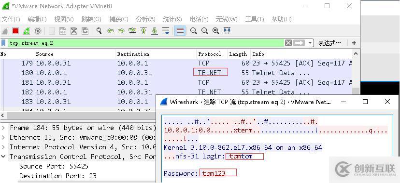The height and width of the screenshot is (183, 400).
Task: Click the tom123 password text in stream
Action: click(214, 173)
